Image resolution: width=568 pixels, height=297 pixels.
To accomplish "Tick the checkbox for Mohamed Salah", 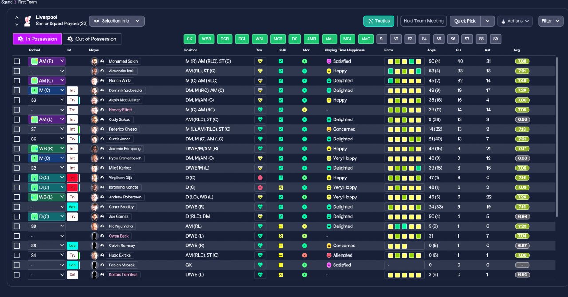I will click(x=17, y=61).
